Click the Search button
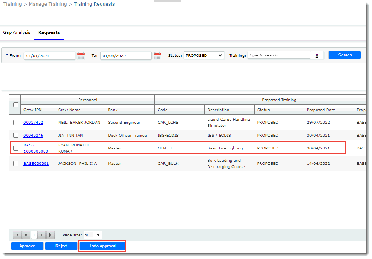 coord(345,55)
